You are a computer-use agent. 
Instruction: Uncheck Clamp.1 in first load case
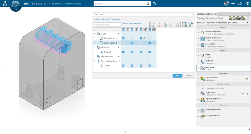123,52
